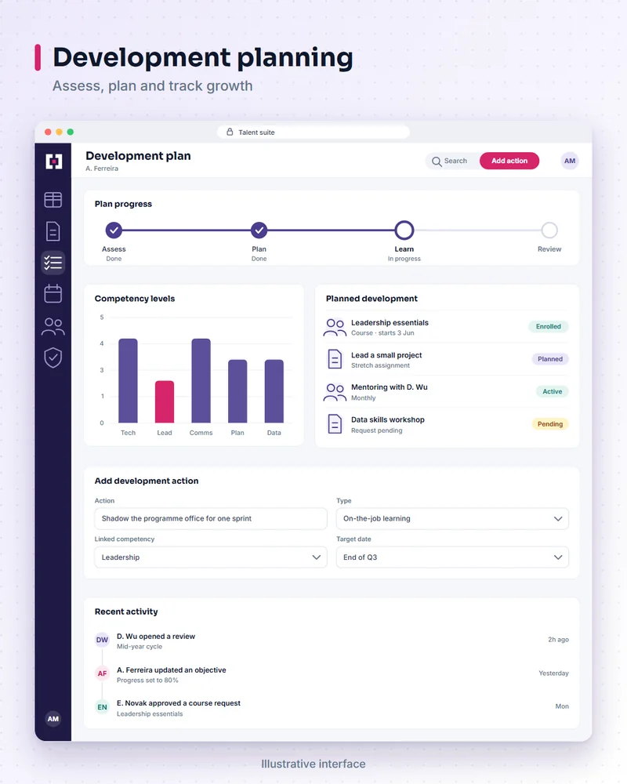This screenshot has height=784, width=627.
Task: Click the green maximize window button
Action: coord(71,132)
